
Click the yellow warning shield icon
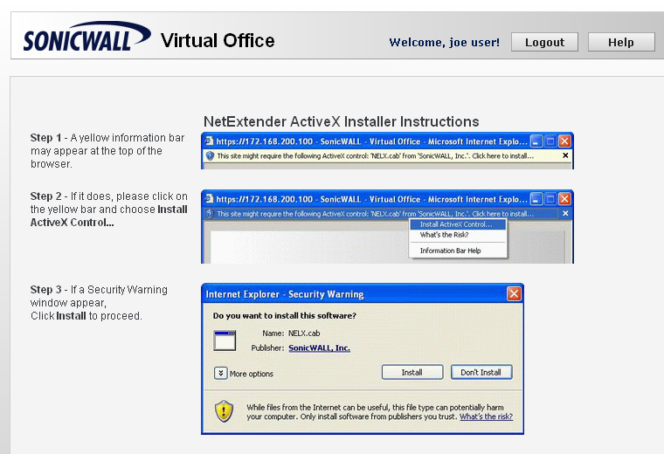pos(224,411)
